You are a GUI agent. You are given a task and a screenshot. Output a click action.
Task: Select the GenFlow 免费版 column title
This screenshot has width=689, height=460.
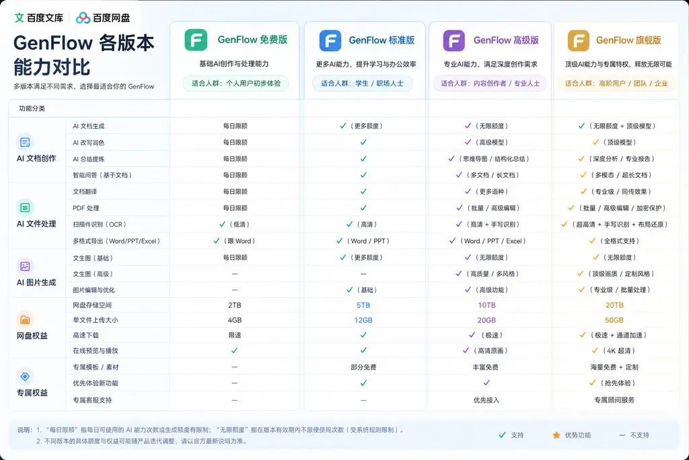[253, 40]
